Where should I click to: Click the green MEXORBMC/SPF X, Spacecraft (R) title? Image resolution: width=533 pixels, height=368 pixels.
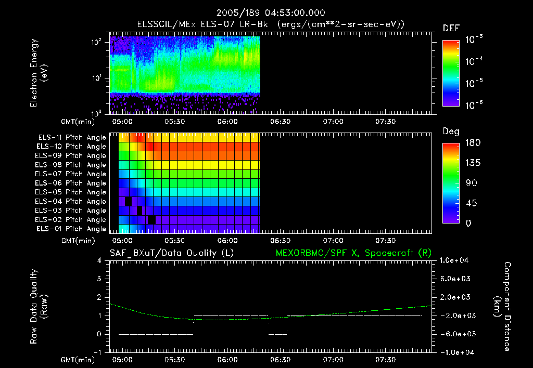(353, 253)
